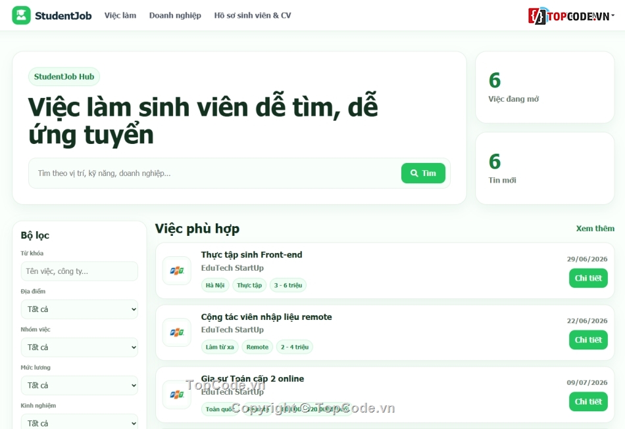625x429 pixels.
Task: Click EduTech StartUp under Thực tập sinh Front-end
Action: [x=232, y=268]
